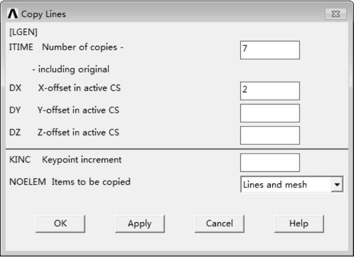Screen dimensions: 354x257
Task: Click into the DZ Z-offset field
Action: click(270, 135)
